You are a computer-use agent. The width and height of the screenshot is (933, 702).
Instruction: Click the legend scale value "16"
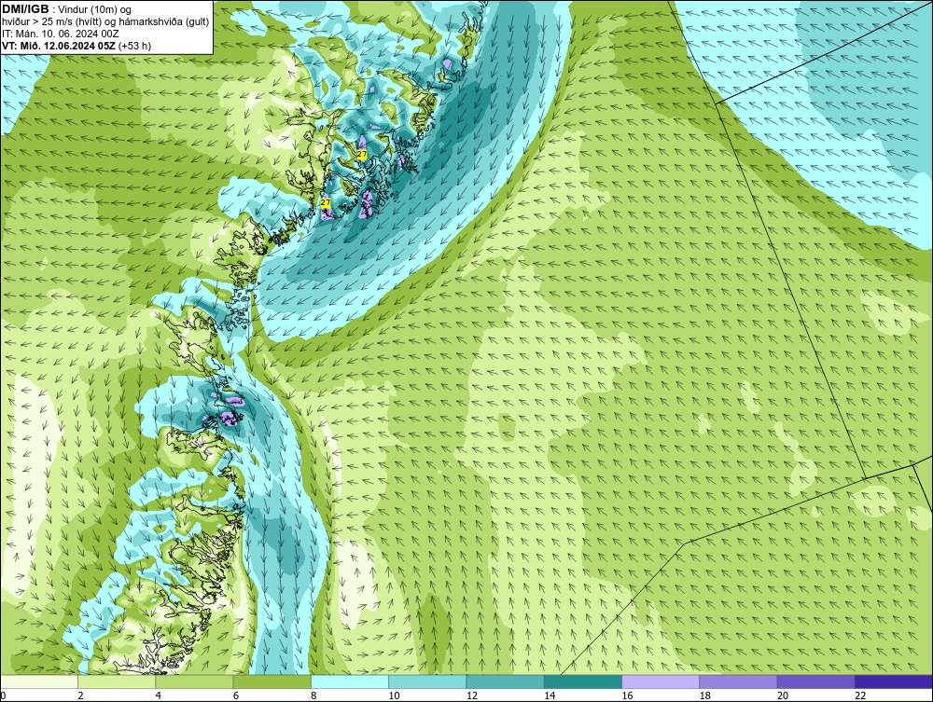point(627,695)
